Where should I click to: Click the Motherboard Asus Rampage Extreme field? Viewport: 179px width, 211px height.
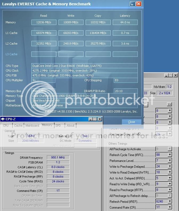[x=84, y=105]
